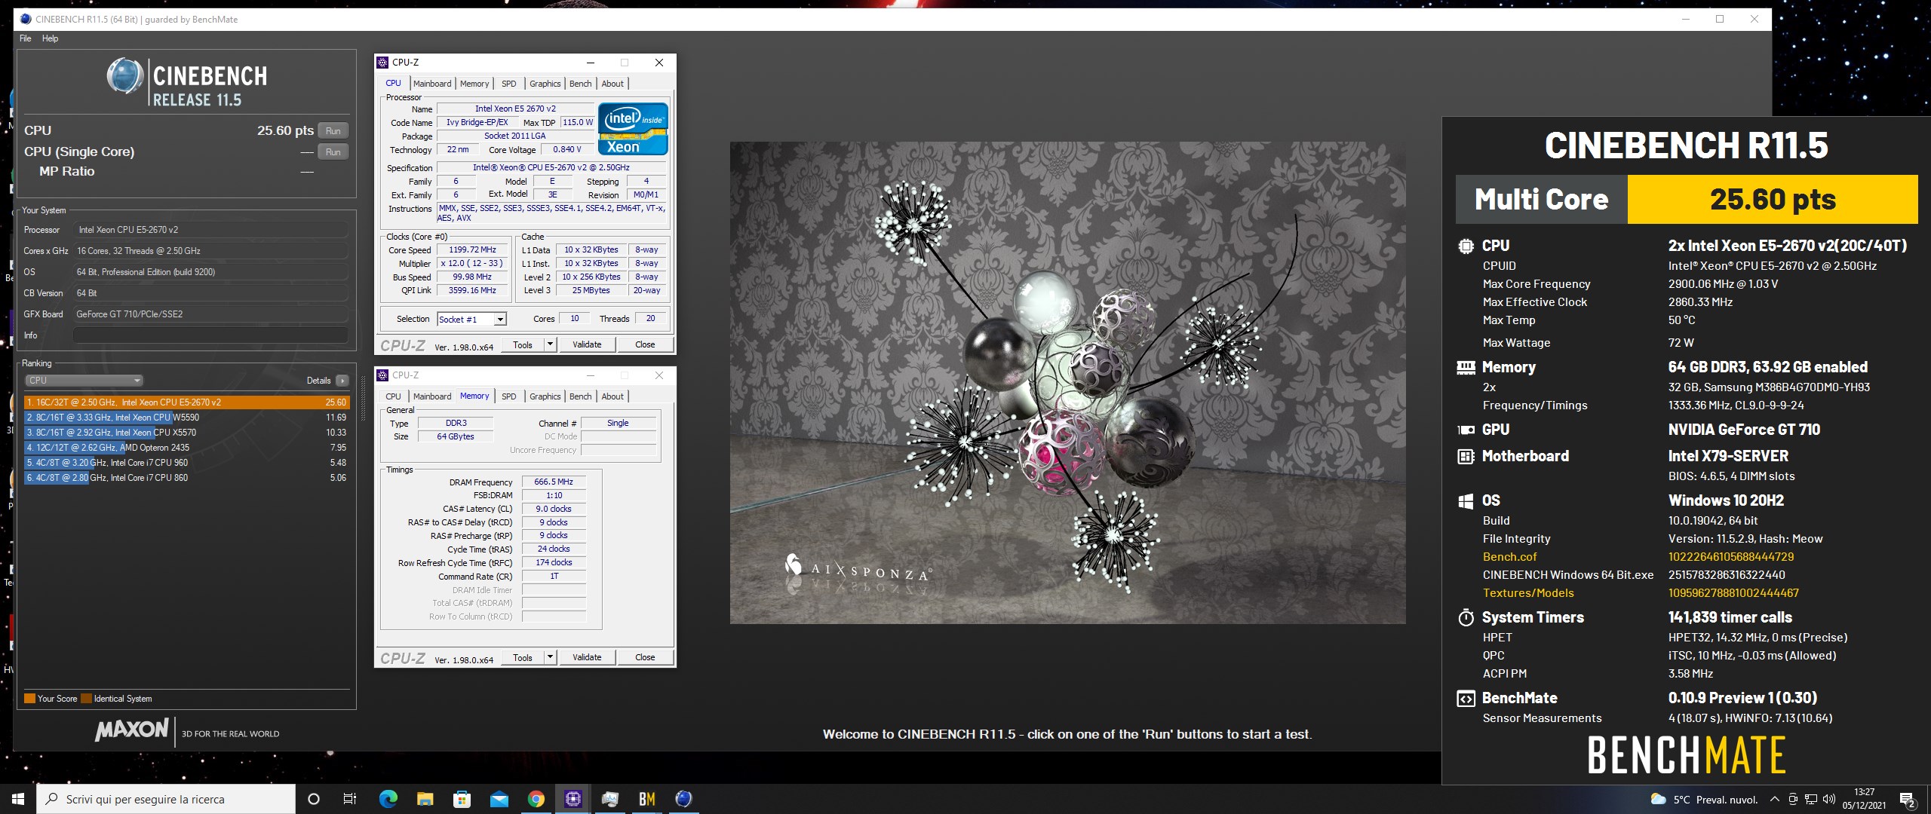Select the AMD Opteron 2435 ranking entry
The image size is (1931, 814).
186,448
